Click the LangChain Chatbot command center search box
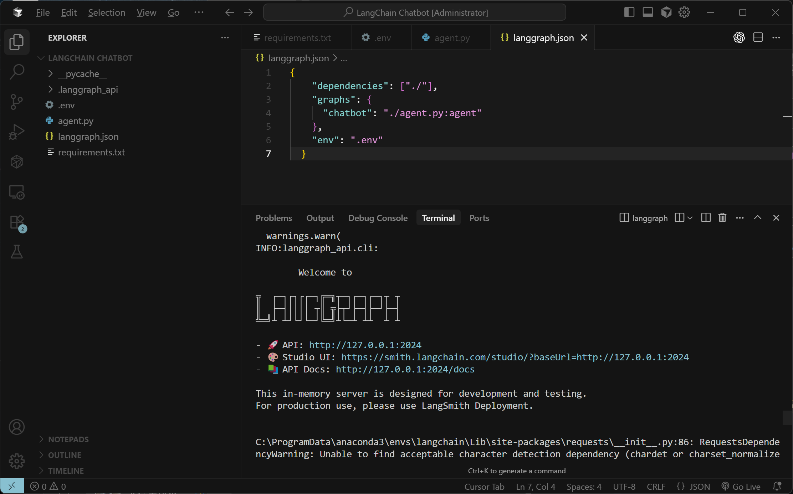 click(414, 12)
